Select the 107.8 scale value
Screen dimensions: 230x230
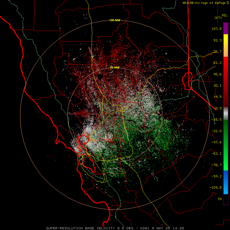(216, 29)
